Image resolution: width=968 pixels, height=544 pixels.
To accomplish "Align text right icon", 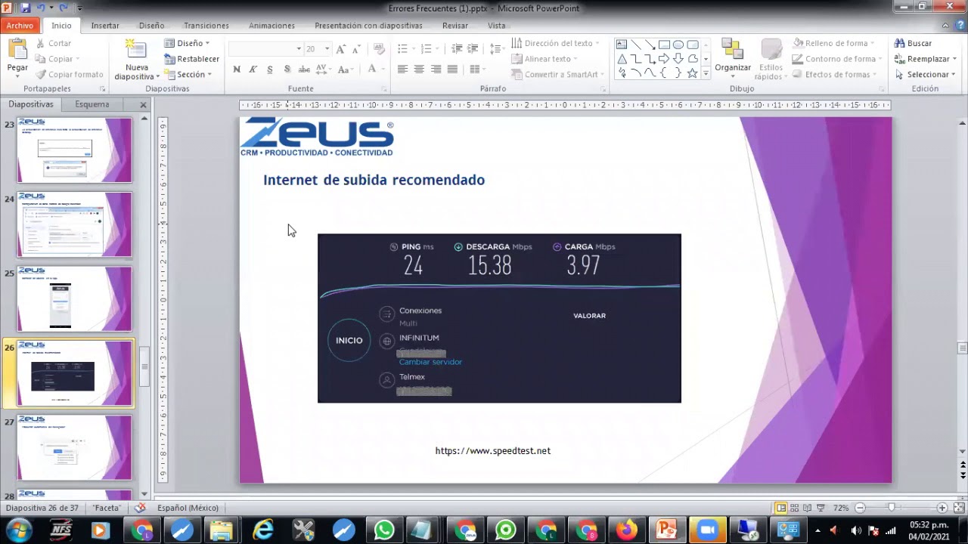I will click(x=436, y=70).
